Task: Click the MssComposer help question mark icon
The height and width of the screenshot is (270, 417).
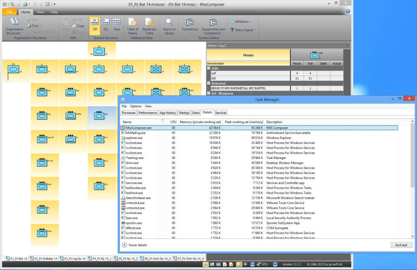Action: point(348,11)
